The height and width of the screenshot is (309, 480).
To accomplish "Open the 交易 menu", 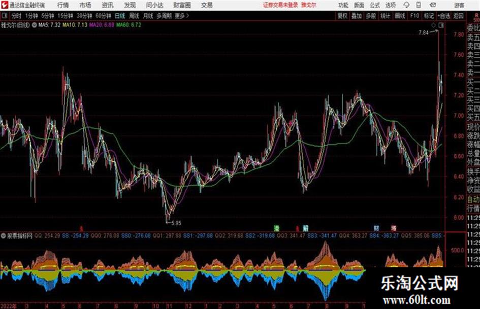I will 207,5.
